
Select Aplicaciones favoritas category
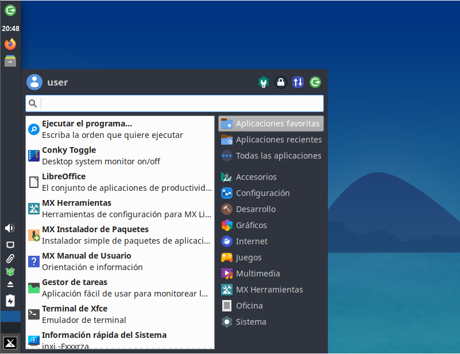(x=271, y=124)
